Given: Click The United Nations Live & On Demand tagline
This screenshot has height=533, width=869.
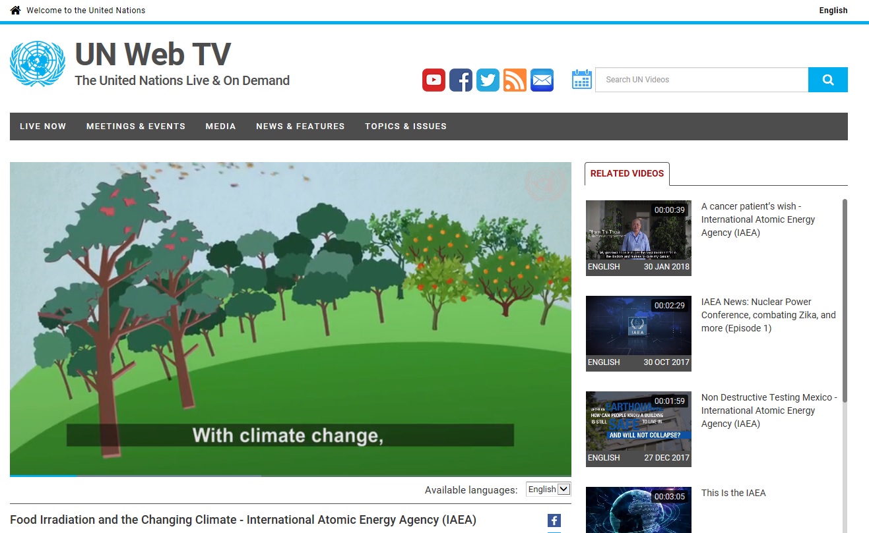Looking at the screenshot, I should click(x=182, y=80).
